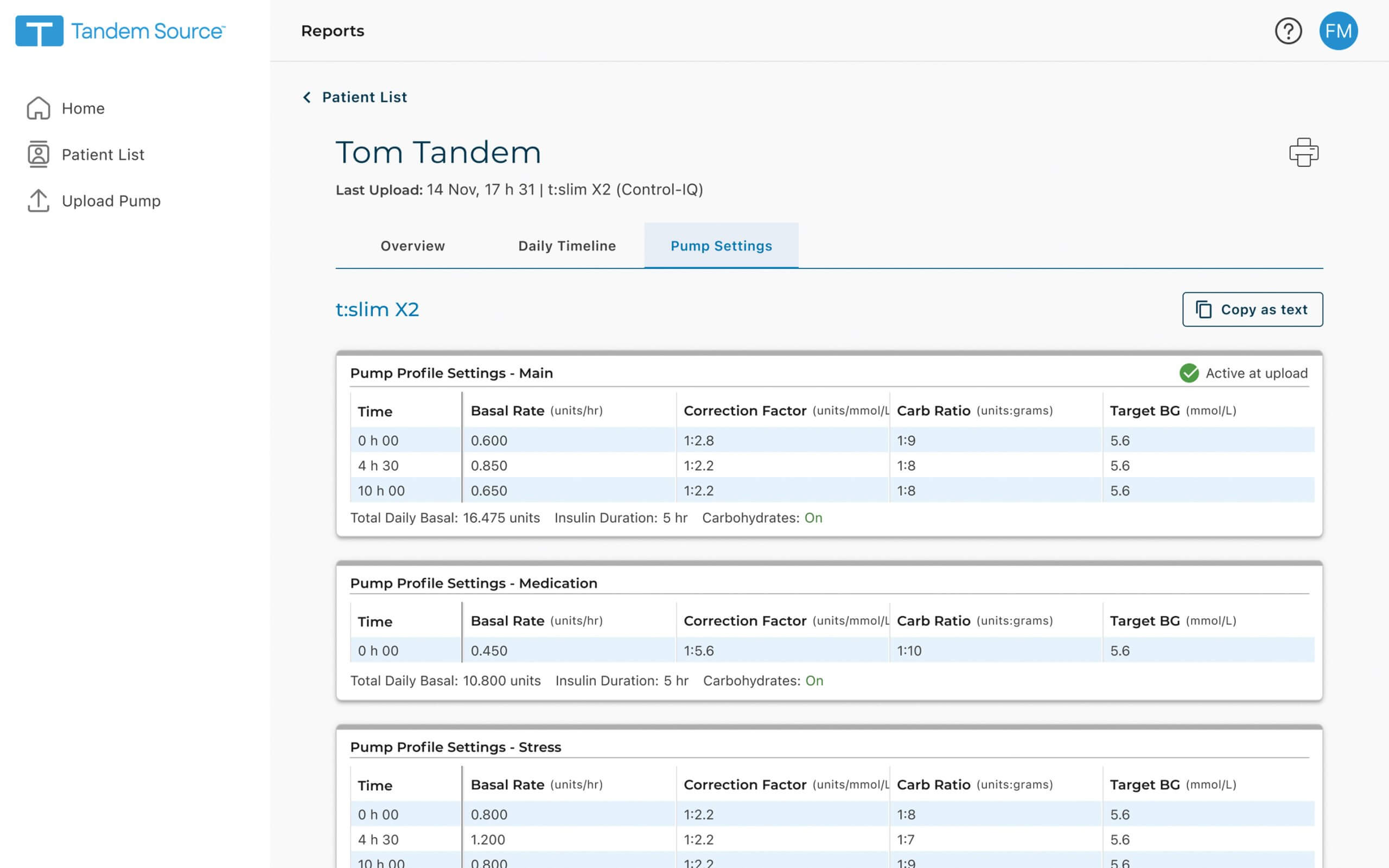Click the Correction Factor header in Main table
Image resolution: width=1389 pixels, height=868 pixels.
pyautogui.click(x=786, y=411)
